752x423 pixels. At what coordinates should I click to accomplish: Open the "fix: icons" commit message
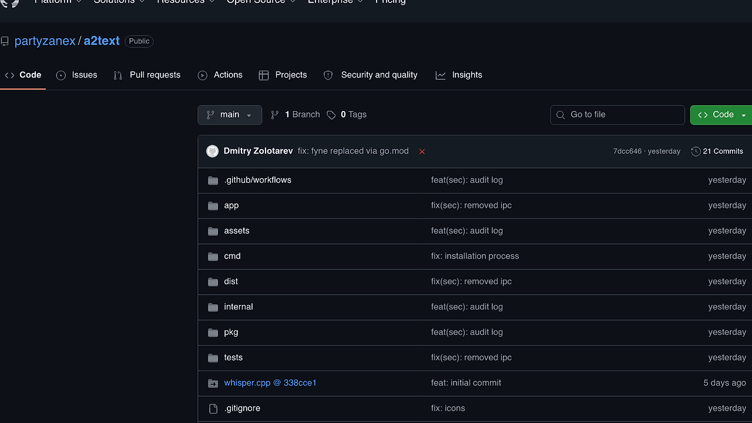448,408
